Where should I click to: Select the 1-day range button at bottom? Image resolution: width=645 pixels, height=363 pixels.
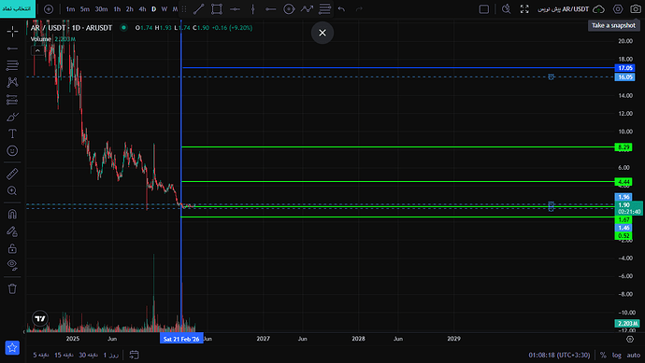(x=110, y=355)
